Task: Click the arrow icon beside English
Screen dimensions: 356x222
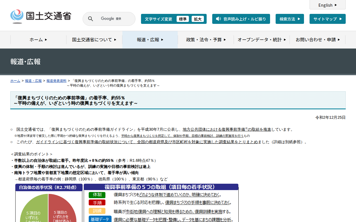Action: coord(336,5)
